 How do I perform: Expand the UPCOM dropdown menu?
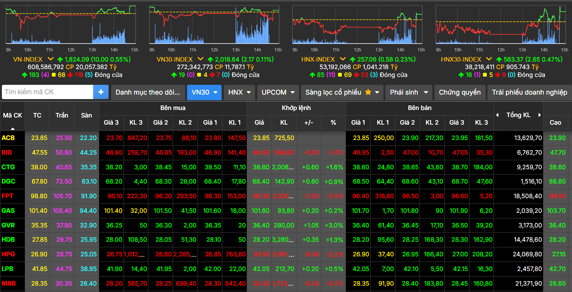click(278, 92)
